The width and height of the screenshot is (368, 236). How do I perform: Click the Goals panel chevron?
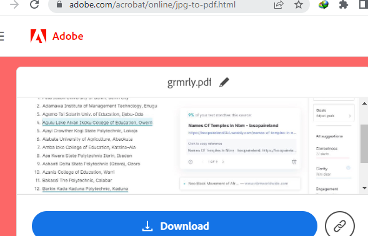tap(350, 116)
